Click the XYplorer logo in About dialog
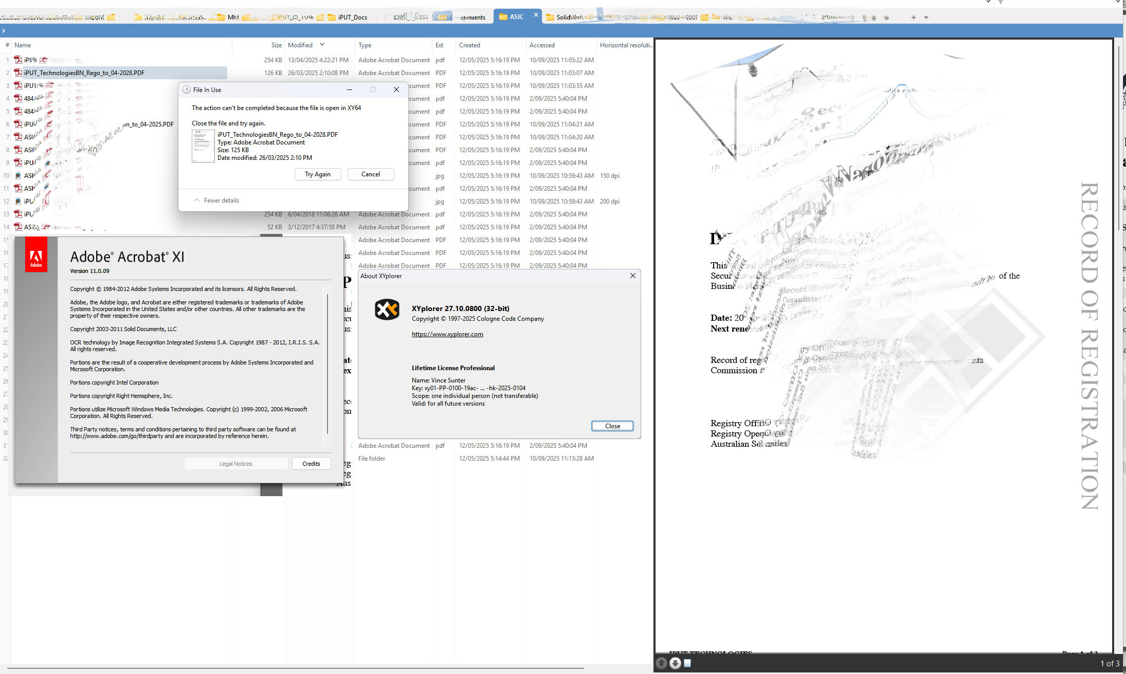The width and height of the screenshot is (1126, 674). pos(387,309)
